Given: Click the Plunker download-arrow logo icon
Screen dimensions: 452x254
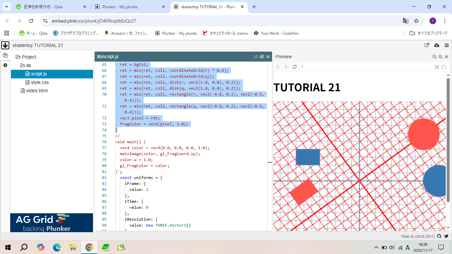Looking at the screenshot, I should tap(5, 45).
